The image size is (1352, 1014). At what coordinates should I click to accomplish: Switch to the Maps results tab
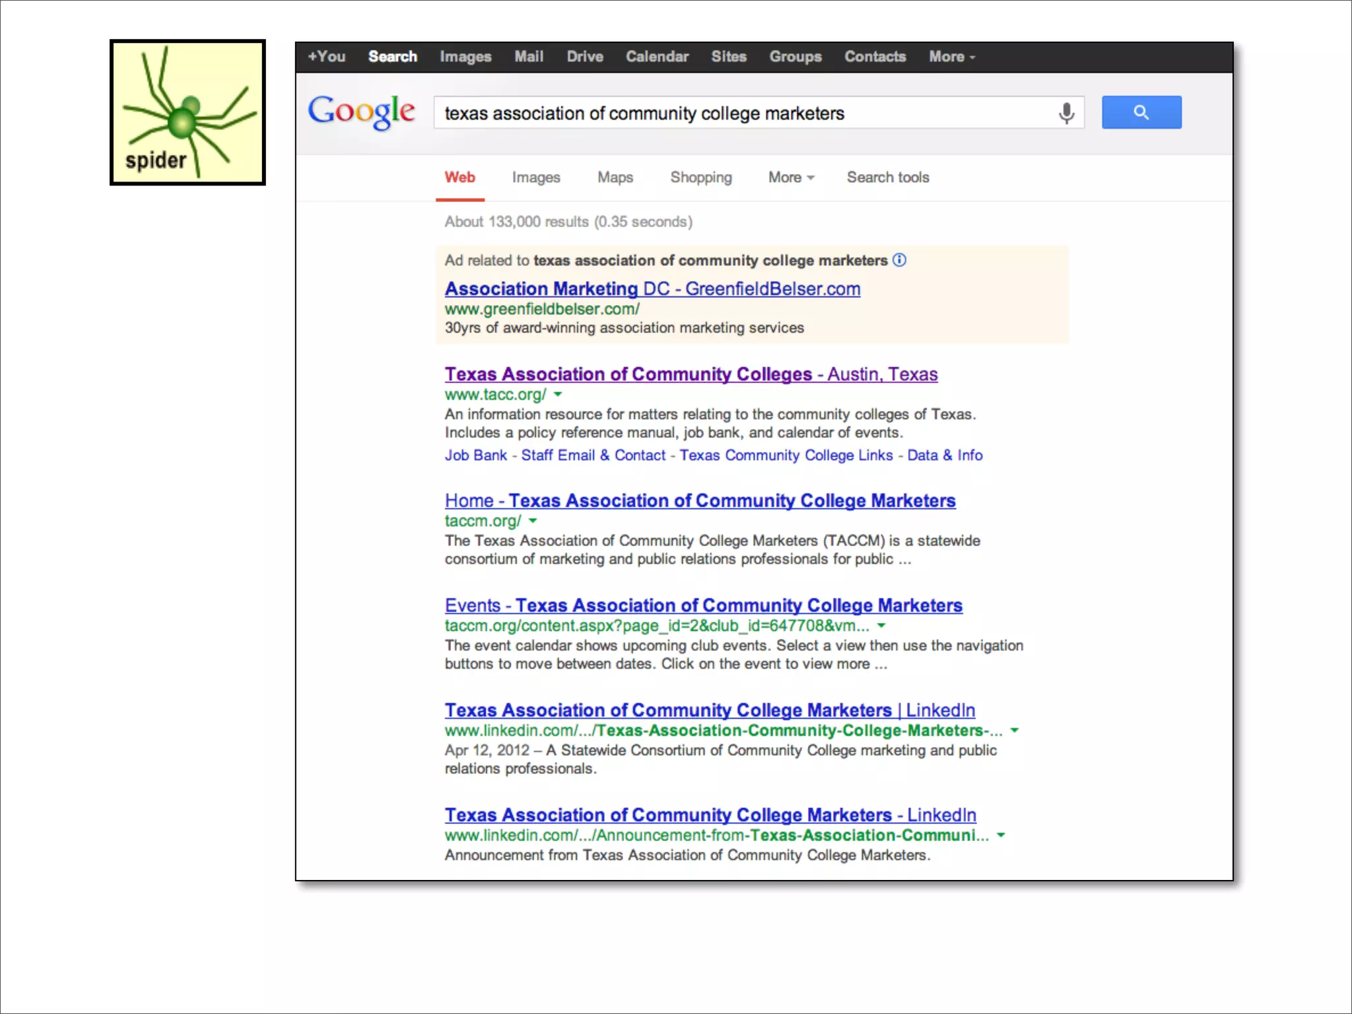point(615,178)
